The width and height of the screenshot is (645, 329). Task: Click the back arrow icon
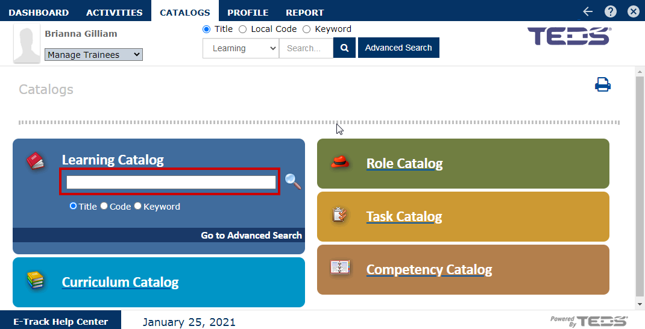pyautogui.click(x=588, y=11)
